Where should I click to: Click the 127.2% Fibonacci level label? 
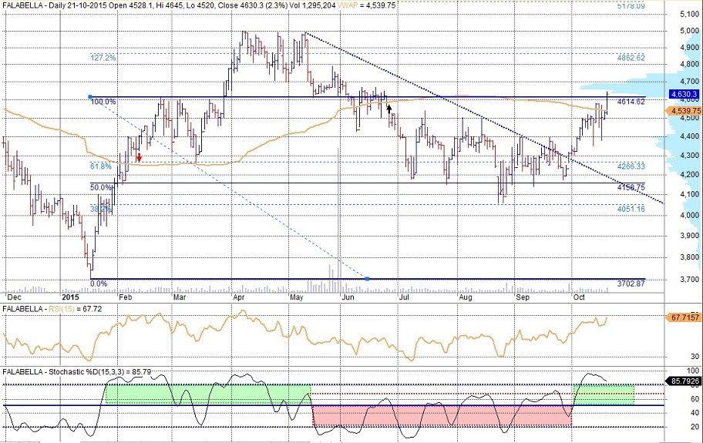pos(103,58)
